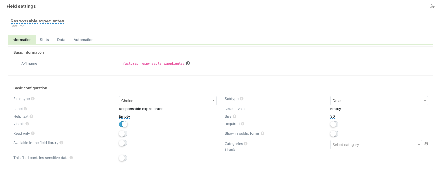This screenshot has height=173, width=440.
Task: Click the info icon next to Subtype
Action: point(242,99)
